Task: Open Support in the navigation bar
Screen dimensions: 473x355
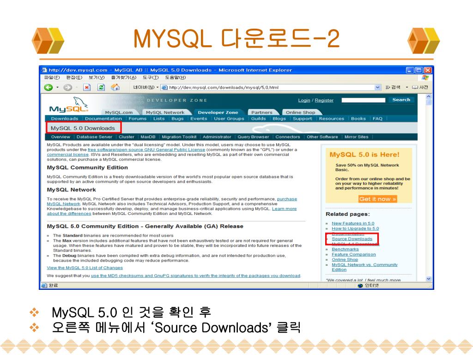Action: click(302, 119)
